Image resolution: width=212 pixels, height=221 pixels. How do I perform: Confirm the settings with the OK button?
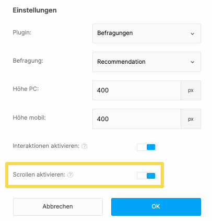pos(156,207)
